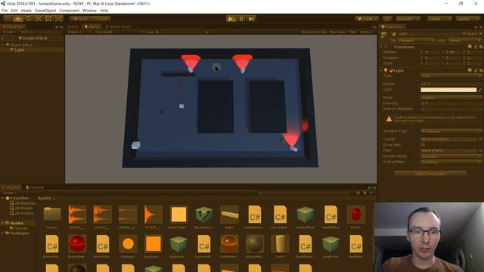
Task: Collapse the Transform component
Action: click(381, 47)
